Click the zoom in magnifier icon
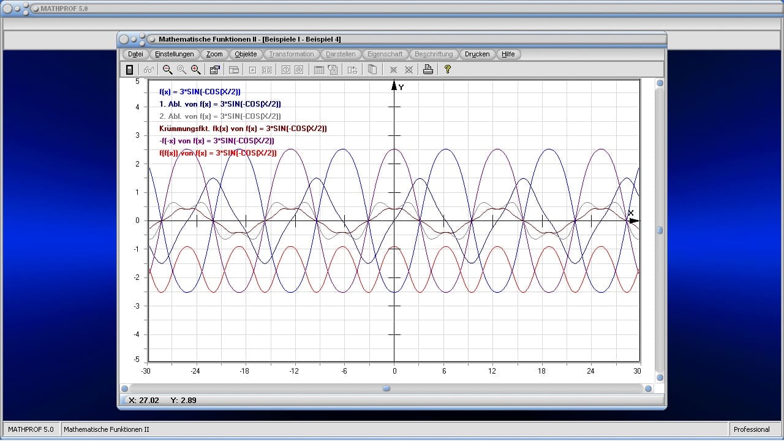This screenshot has height=441, width=784. (195, 70)
